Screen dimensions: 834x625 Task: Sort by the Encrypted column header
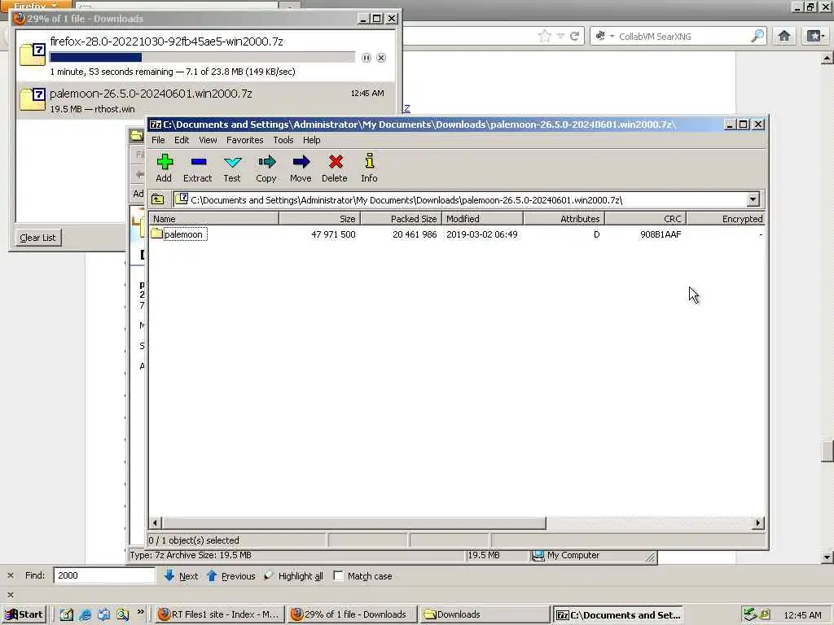point(726,218)
